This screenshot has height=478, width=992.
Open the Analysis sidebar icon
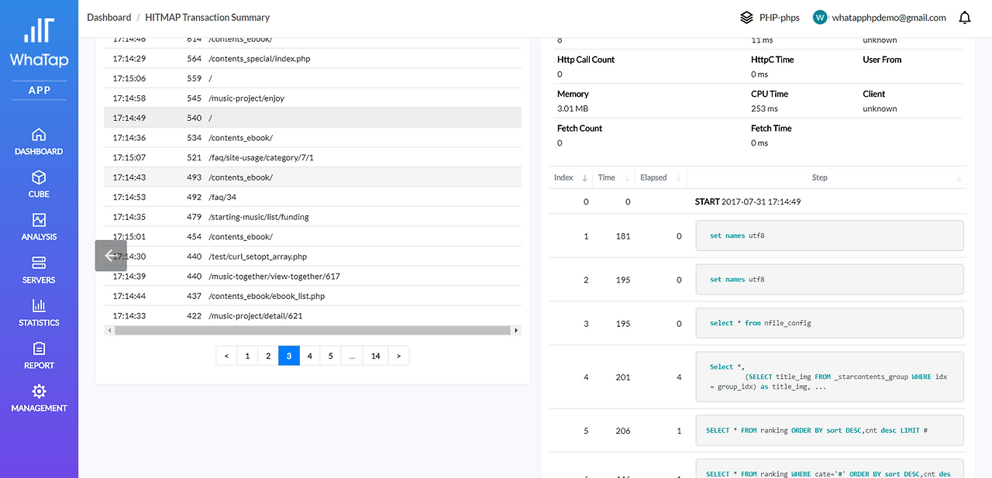click(39, 220)
